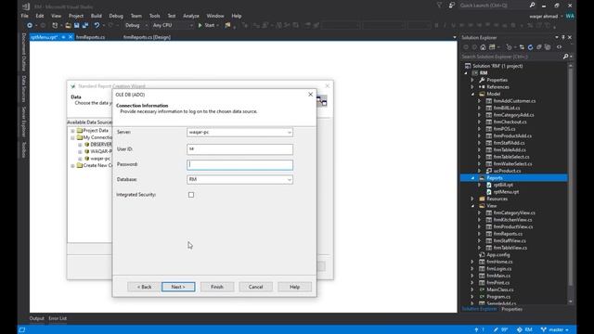The width and height of the screenshot is (594, 334).
Task: Collapse the View folder in Solution Explorer
Action: click(472, 206)
